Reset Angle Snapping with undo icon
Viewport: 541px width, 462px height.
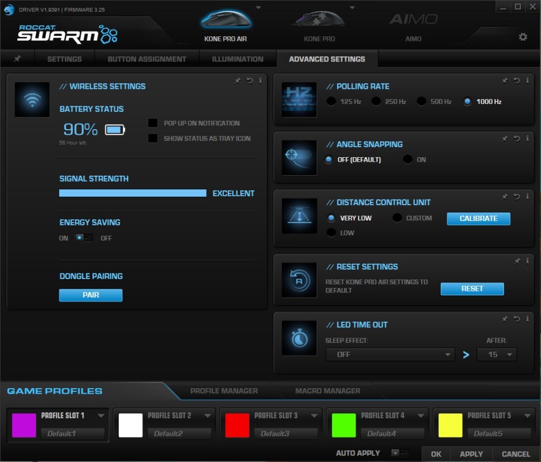point(516,139)
